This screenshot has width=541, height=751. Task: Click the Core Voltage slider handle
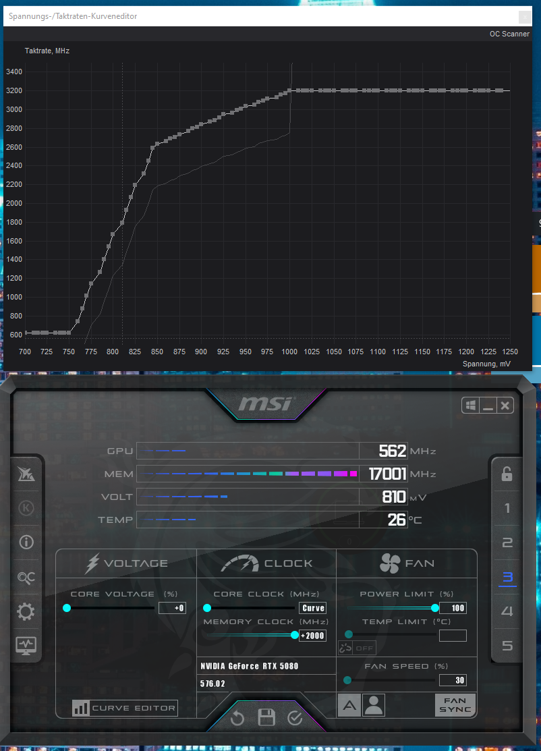67,608
